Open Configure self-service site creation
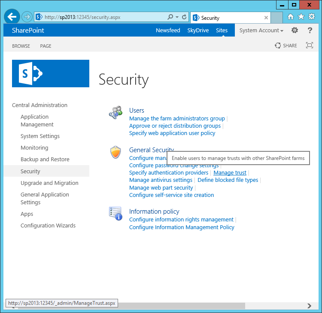 171,195
